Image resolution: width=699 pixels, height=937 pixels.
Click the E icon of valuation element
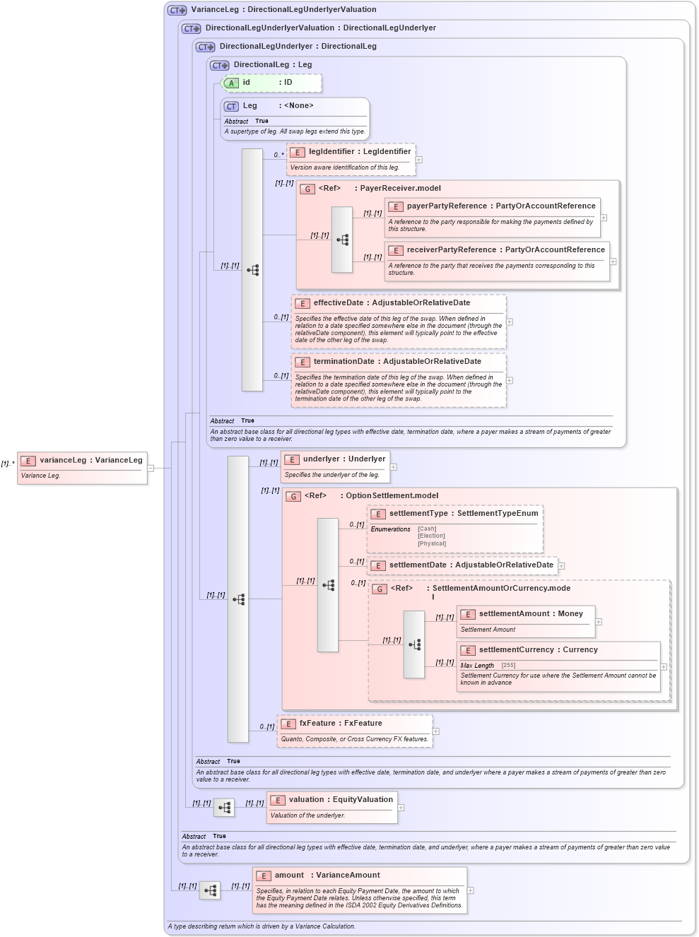(278, 801)
